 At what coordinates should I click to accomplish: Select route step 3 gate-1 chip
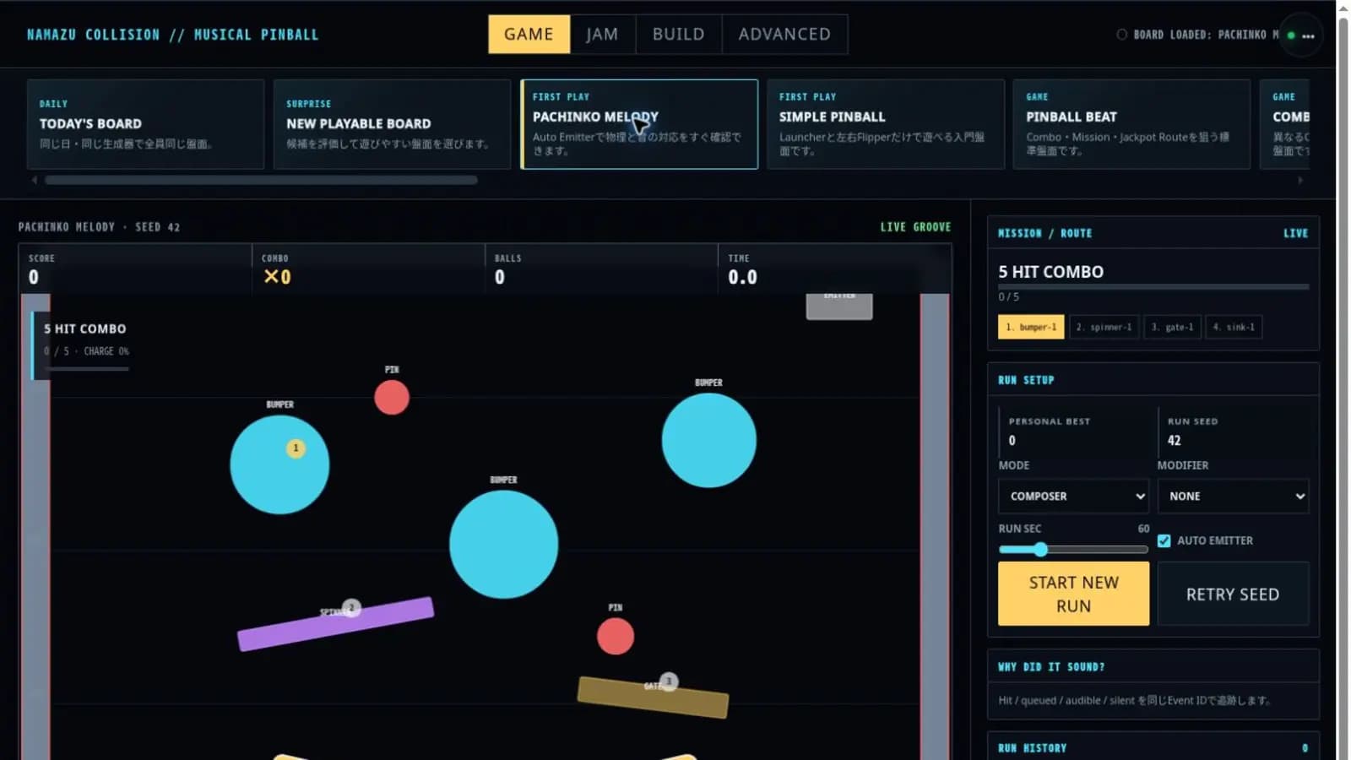point(1172,327)
